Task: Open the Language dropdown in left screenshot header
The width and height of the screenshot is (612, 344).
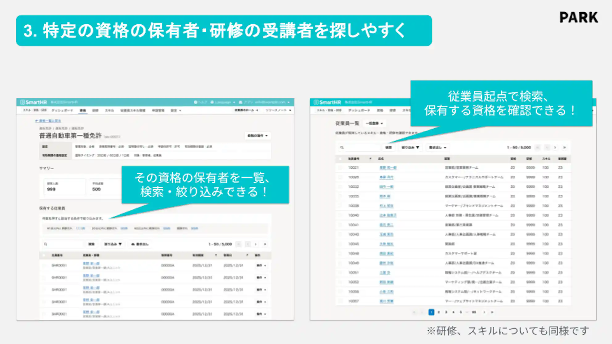Action: [223, 102]
